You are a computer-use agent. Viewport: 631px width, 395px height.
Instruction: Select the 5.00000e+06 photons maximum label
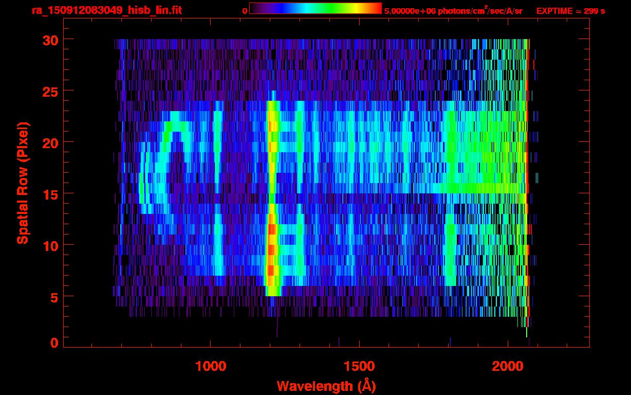[453, 11]
